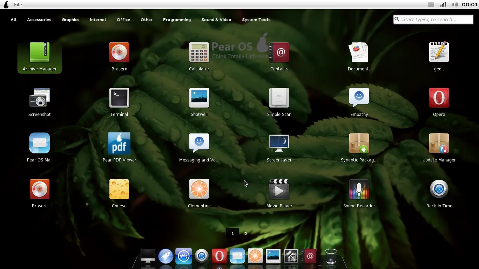Viewport: 479px width, 269px height.
Task: Switch to the Graphics category
Action: pyautogui.click(x=70, y=20)
